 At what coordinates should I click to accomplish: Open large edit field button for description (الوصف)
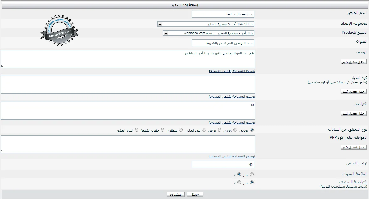pos(353,62)
